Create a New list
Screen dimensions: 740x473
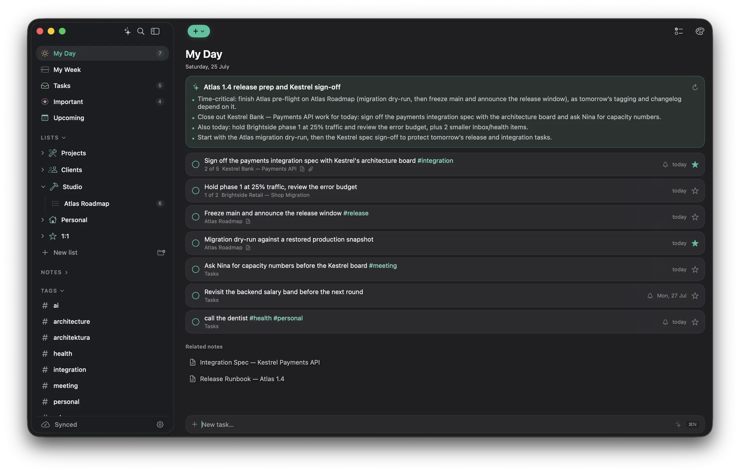65,252
